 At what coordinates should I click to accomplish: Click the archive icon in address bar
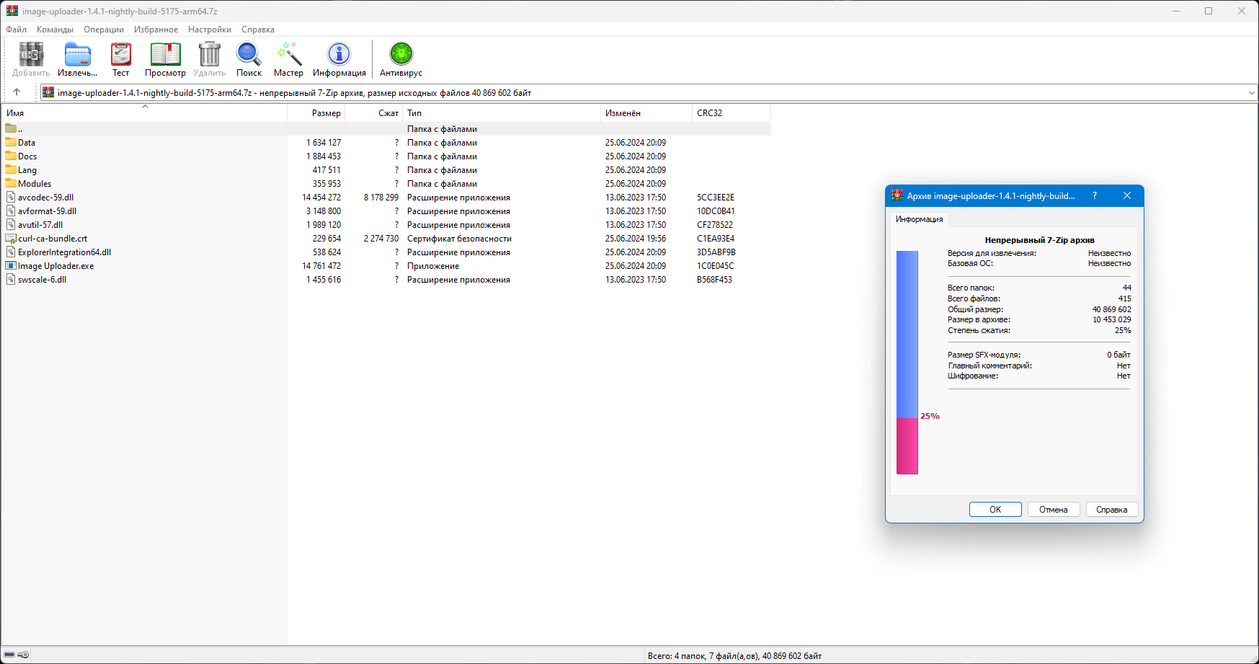point(48,92)
